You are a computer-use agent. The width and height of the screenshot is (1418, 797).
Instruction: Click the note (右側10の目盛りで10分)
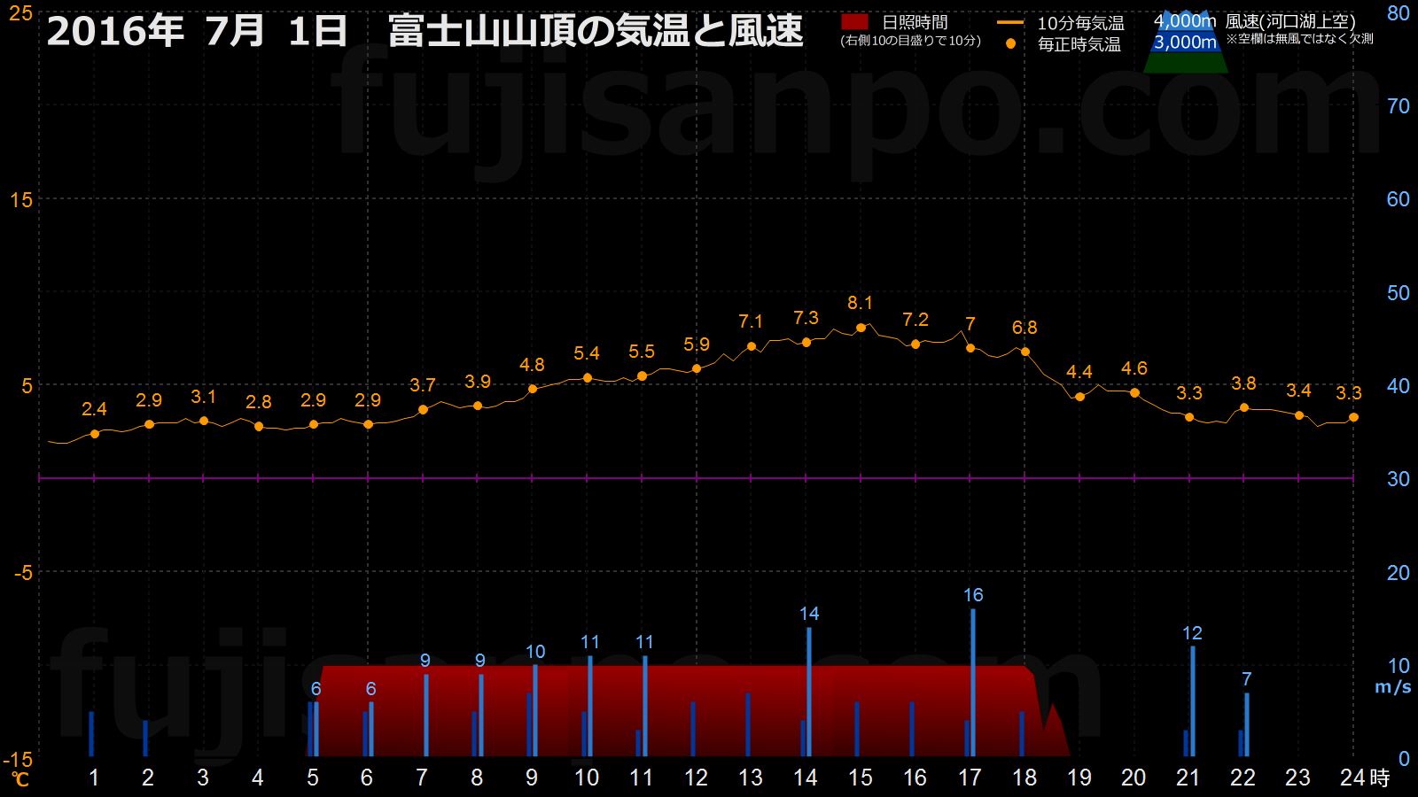[910, 41]
